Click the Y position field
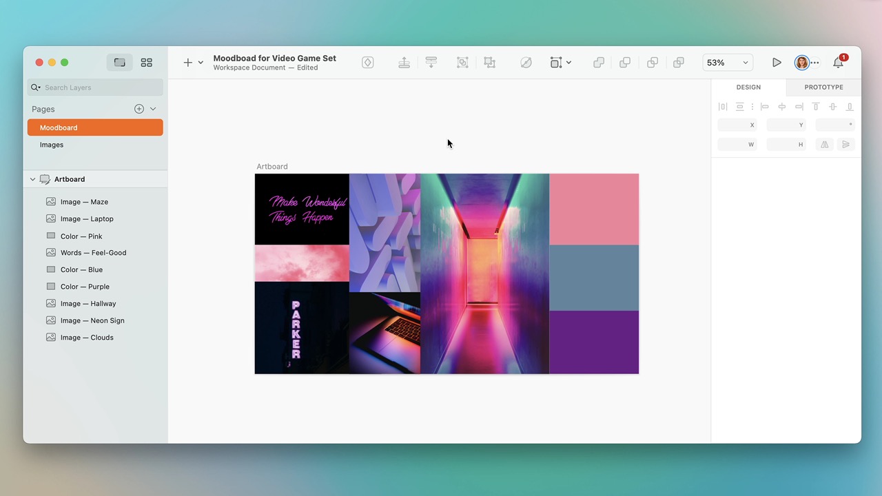The width and height of the screenshot is (882, 496). click(x=786, y=125)
